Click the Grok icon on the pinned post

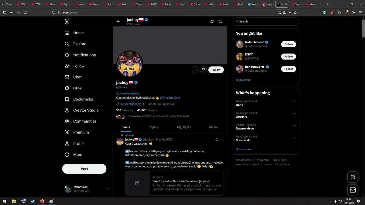pos(217,140)
